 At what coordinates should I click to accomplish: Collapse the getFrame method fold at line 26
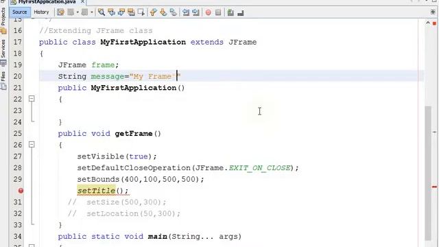(32, 145)
